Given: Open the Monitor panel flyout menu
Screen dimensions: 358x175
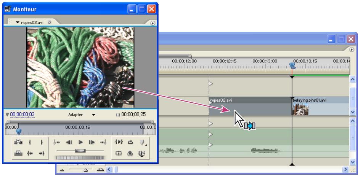Looking at the screenshot, I should point(153,23).
